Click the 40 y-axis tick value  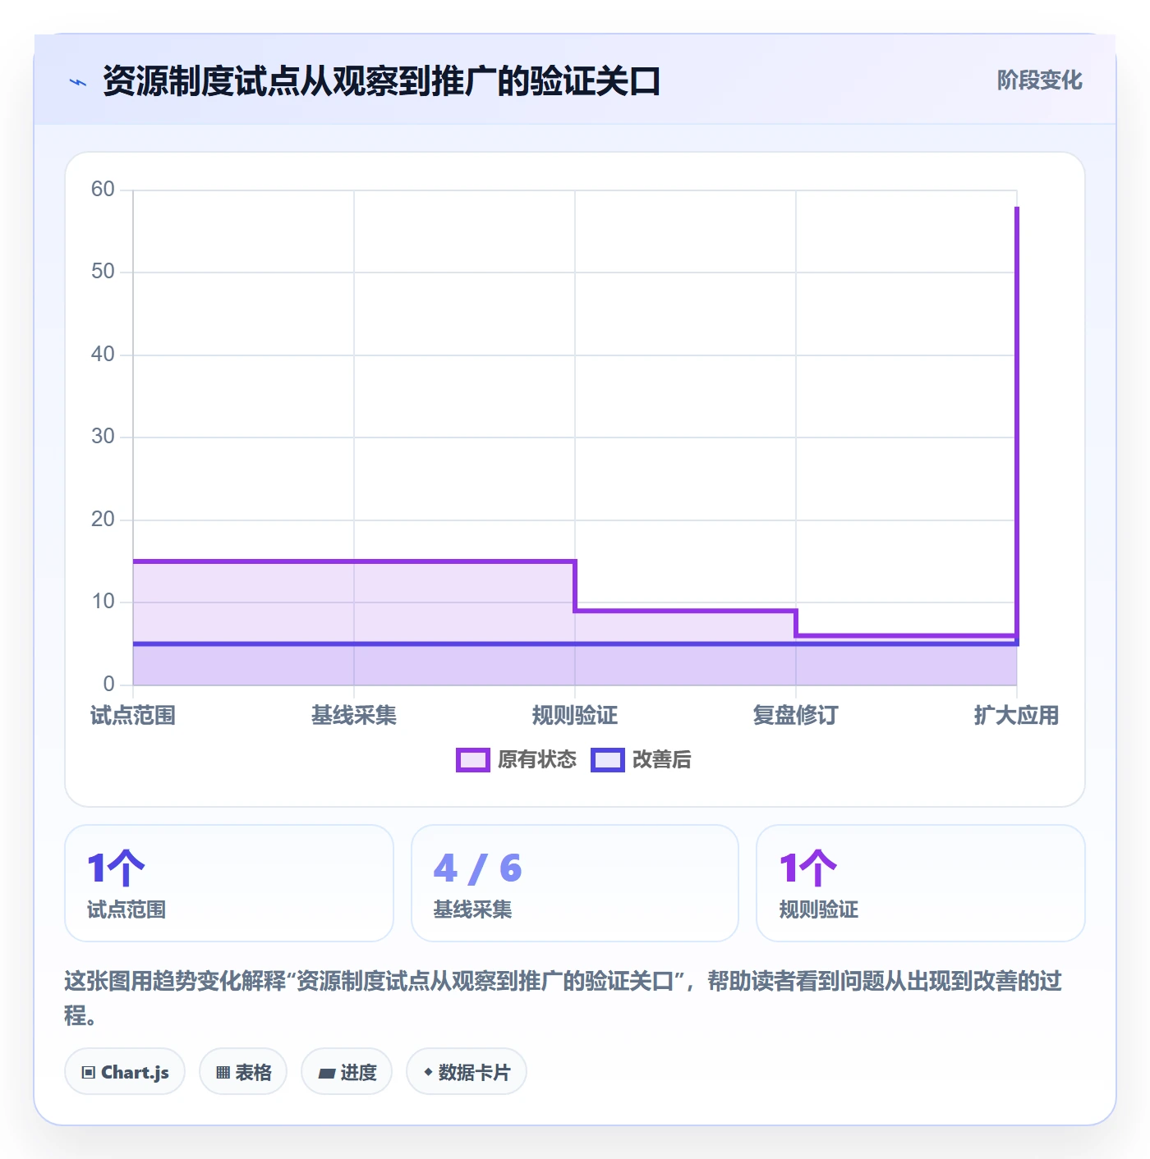(103, 355)
